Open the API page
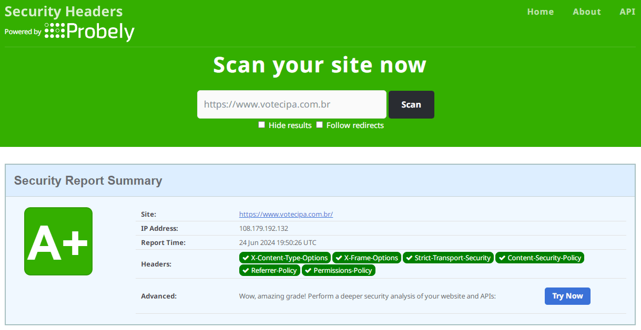 (x=627, y=12)
